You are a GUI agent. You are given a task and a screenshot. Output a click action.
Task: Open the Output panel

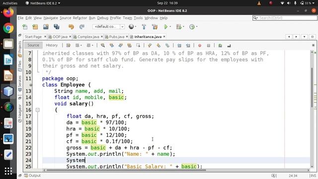(x=32, y=176)
